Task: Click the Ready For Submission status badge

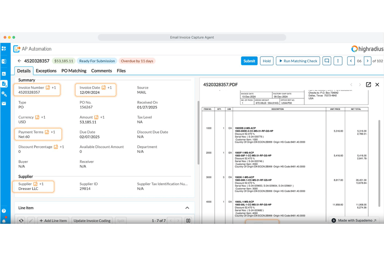Action: 97,61
